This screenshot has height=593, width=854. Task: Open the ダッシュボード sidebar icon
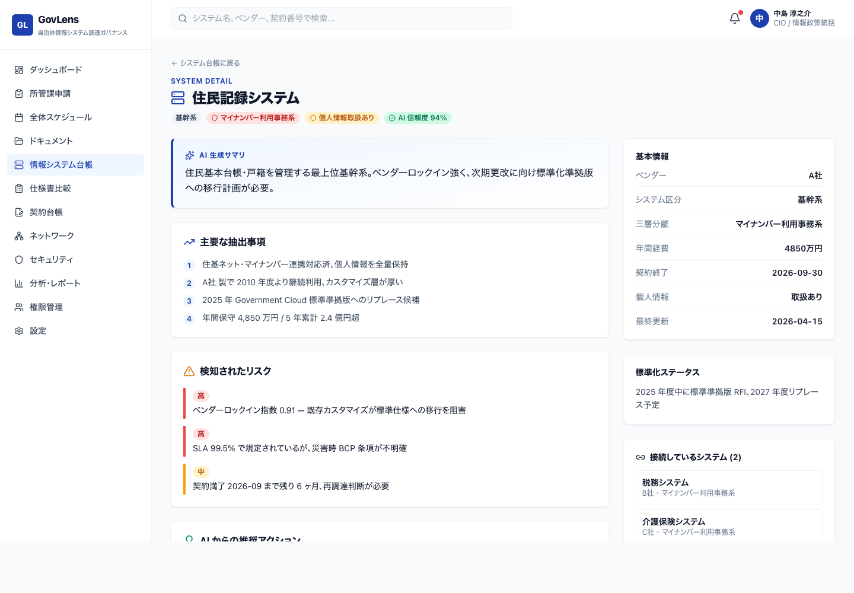(18, 69)
